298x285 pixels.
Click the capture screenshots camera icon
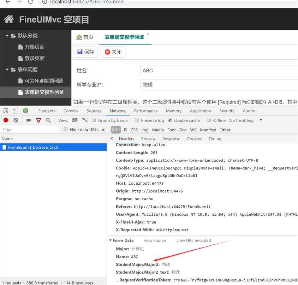pyautogui.click(x=29, y=120)
